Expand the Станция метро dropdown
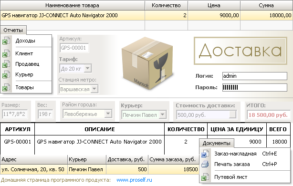 pyautogui.click(x=94, y=89)
